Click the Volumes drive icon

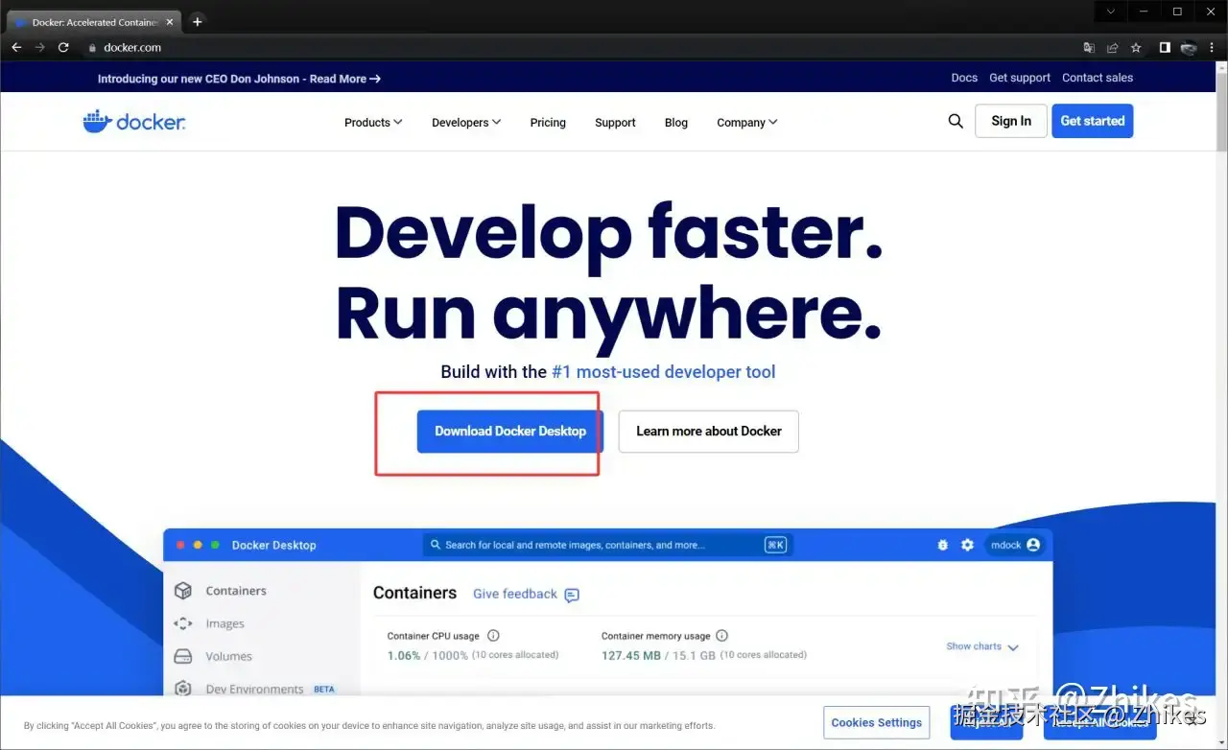182,657
